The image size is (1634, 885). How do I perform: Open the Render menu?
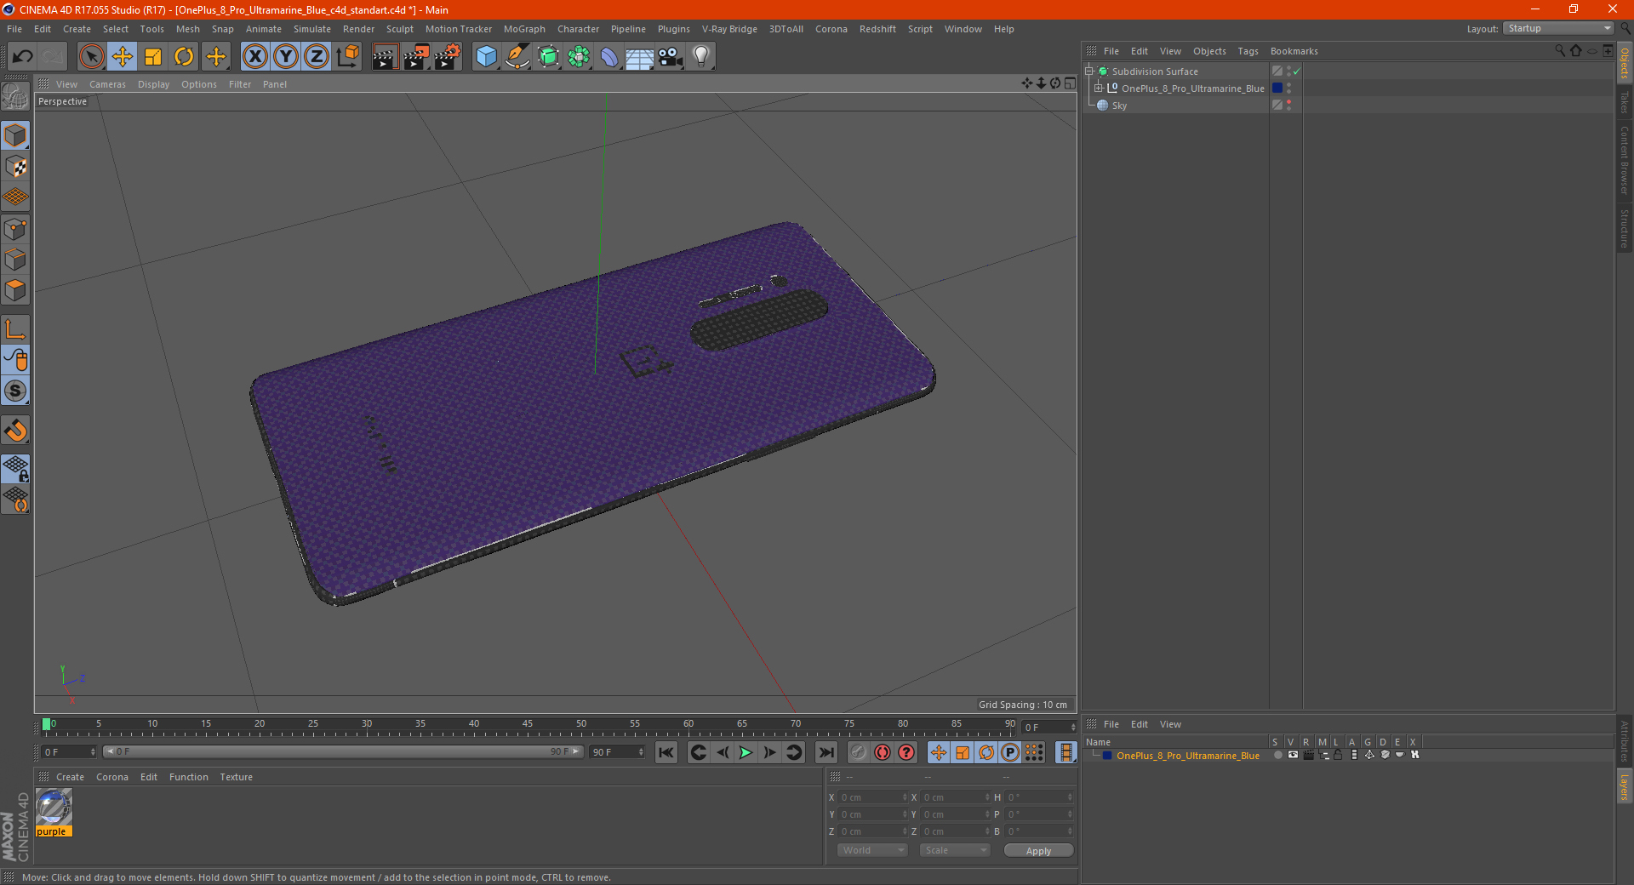click(358, 29)
